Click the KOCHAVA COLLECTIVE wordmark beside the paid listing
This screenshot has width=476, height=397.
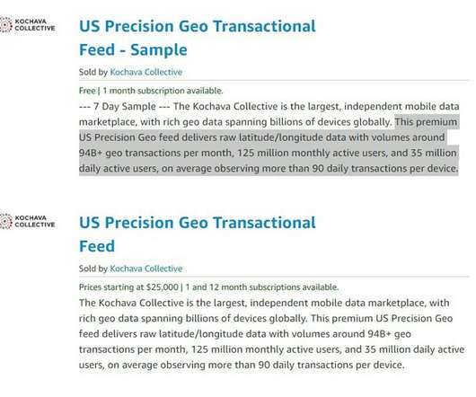tap(35, 221)
